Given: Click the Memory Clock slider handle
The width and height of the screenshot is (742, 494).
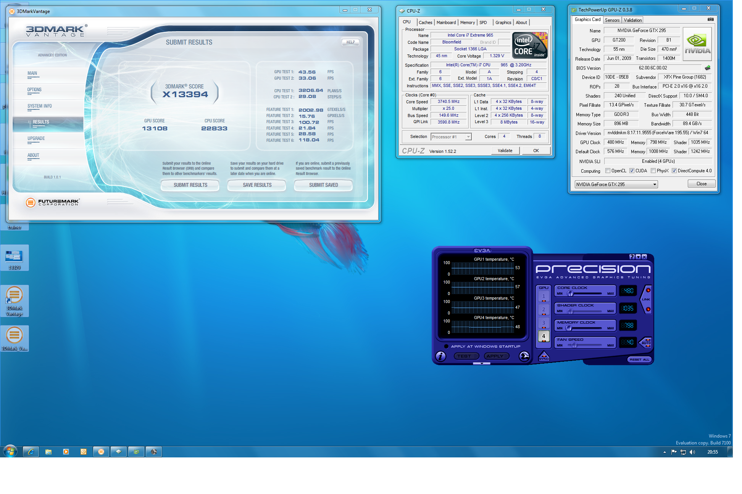Looking at the screenshot, I should 569,328.
